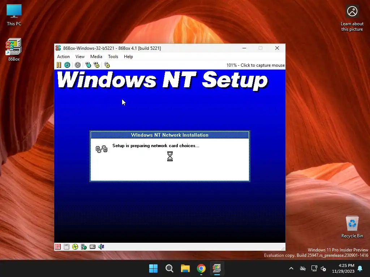
Task: Select the This PC desktop icon
Action: [x=14, y=15]
